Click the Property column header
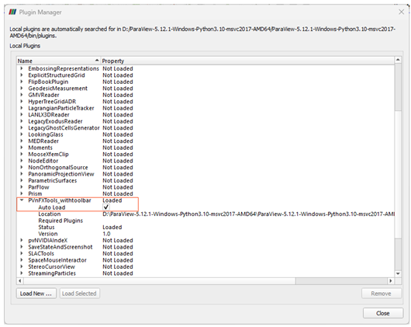 (247, 61)
